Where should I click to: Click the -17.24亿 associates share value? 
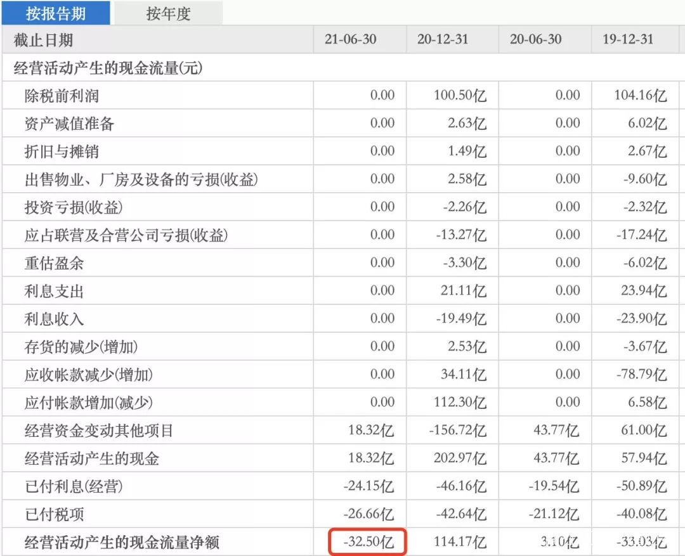pyautogui.click(x=642, y=235)
